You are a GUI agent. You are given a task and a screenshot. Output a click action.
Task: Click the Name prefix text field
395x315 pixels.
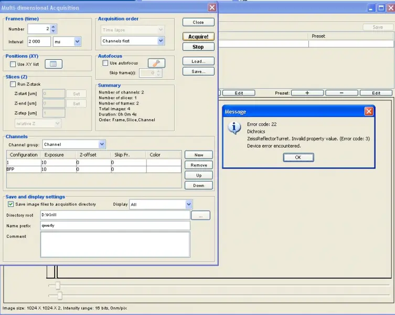coord(115,226)
